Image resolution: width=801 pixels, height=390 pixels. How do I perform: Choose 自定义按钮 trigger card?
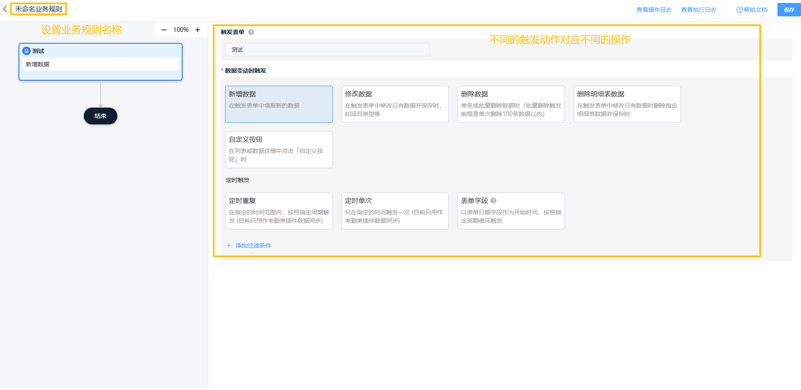tap(278, 150)
